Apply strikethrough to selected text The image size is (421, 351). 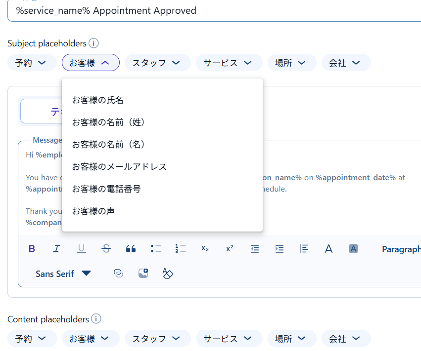click(106, 249)
